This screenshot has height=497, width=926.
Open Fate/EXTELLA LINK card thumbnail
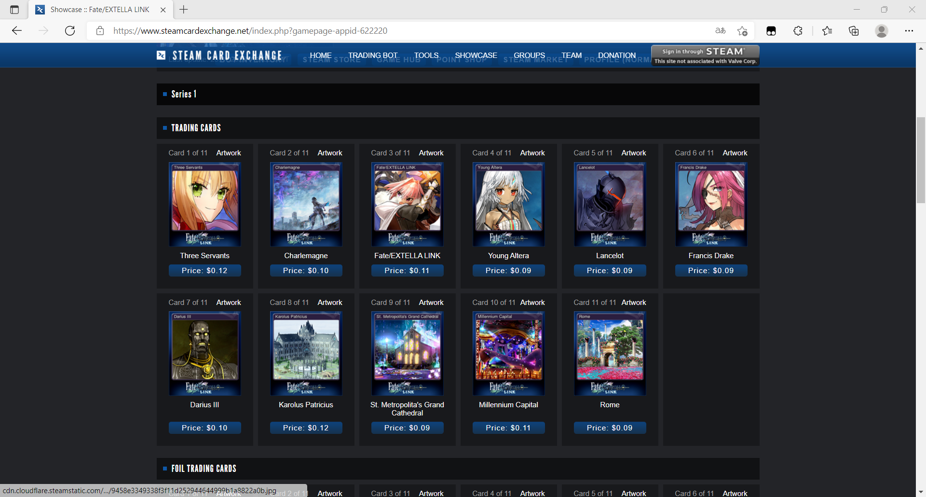pyautogui.click(x=408, y=204)
